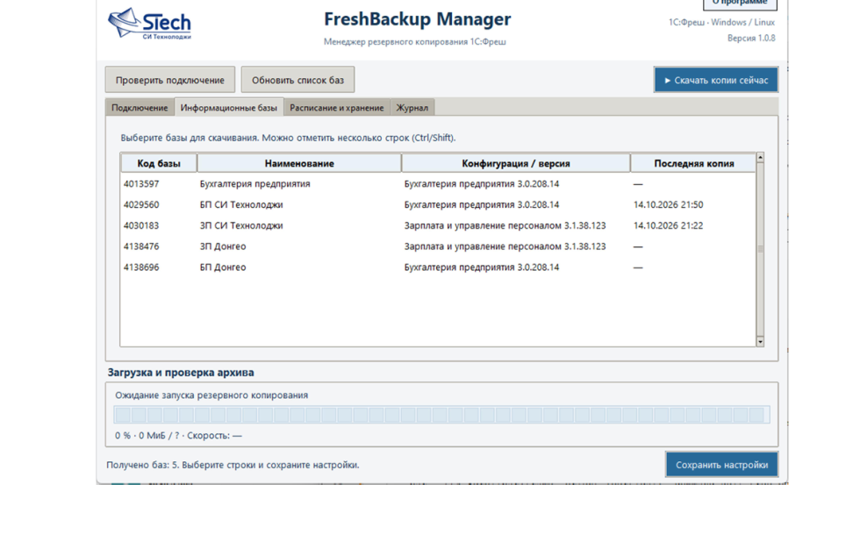Click the 'Загрузка и проверка архива' heading
Viewport: 853px width, 541px height.
pyautogui.click(x=181, y=373)
